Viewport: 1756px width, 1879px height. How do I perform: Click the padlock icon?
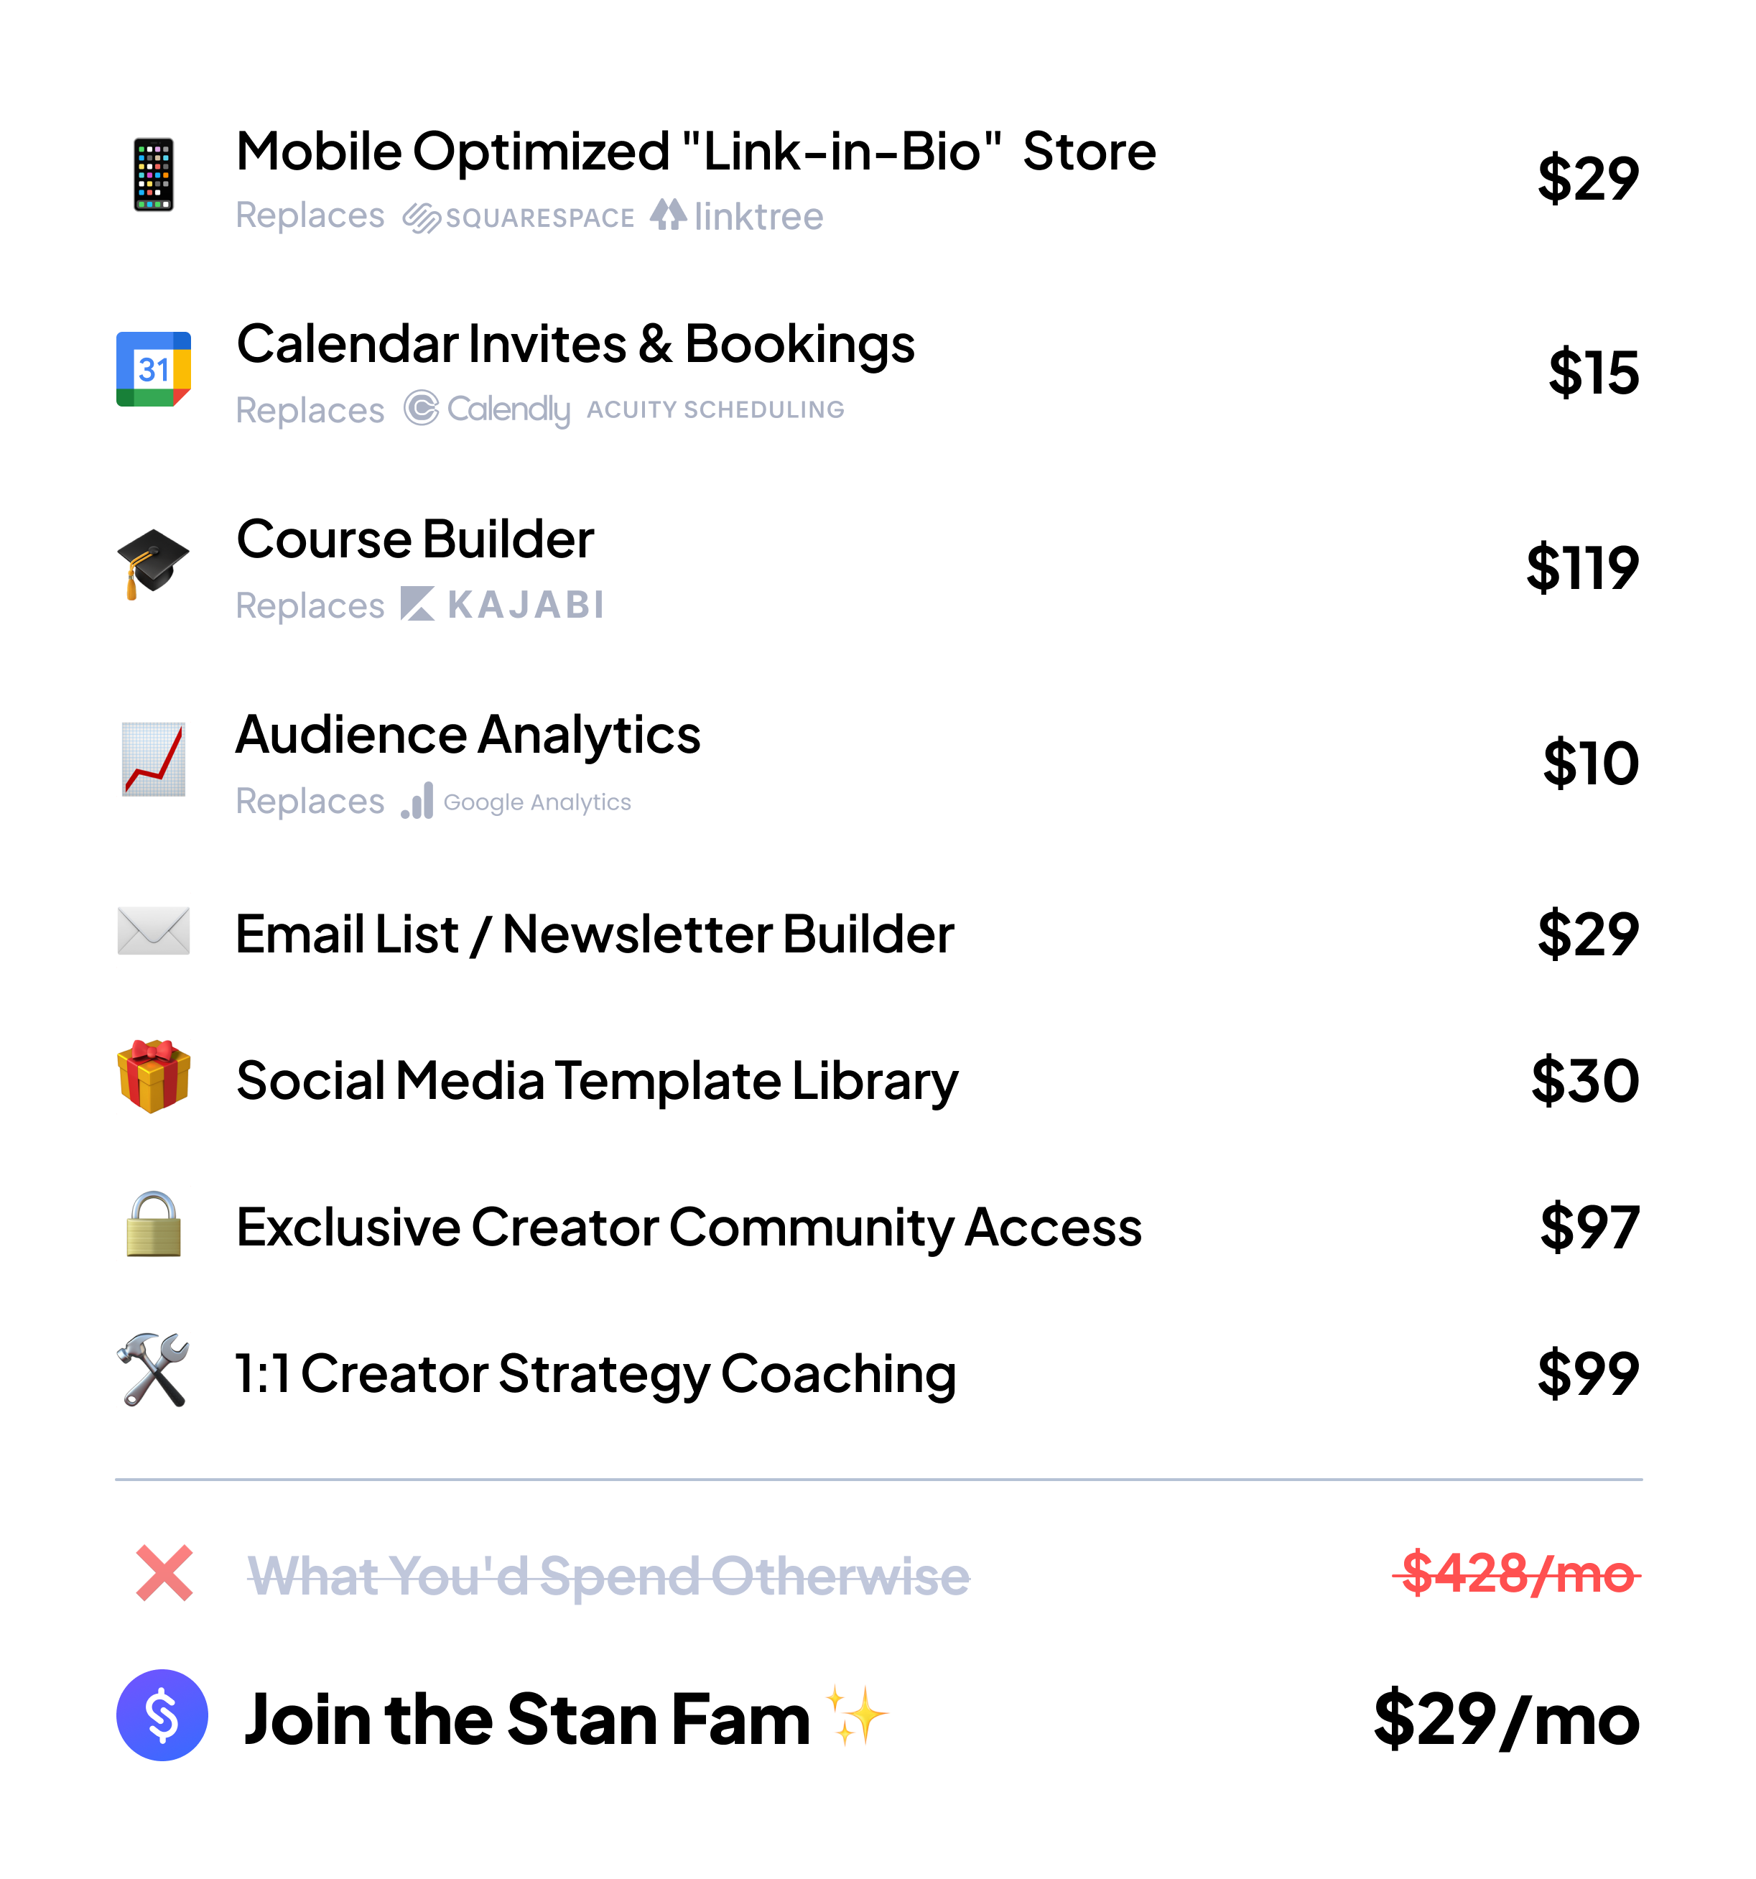(154, 1224)
